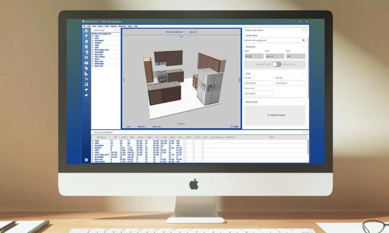Toggle Imperial/Metric units switch

tap(276, 65)
